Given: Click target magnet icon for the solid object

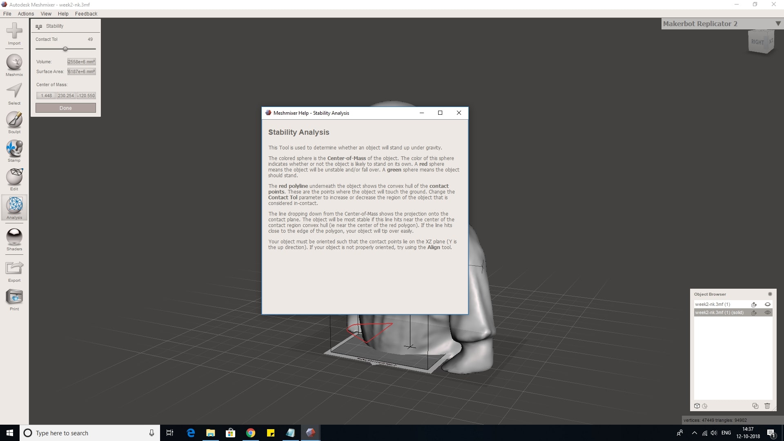Looking at the screenshot, I should (x=754, y=313).
